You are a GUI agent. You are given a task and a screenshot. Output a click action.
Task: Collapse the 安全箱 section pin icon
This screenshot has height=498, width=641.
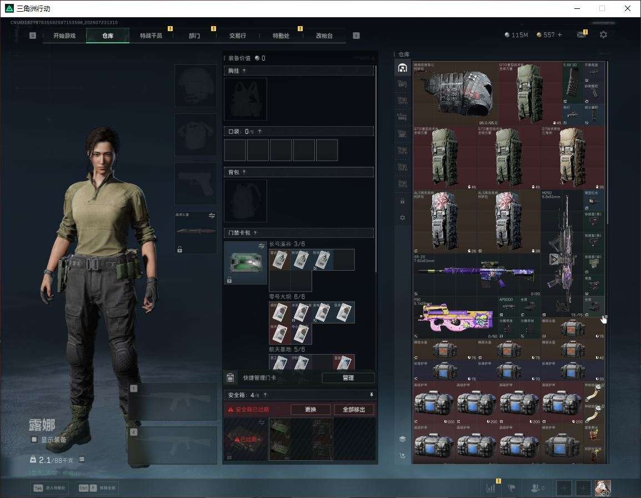click(371, 395)
